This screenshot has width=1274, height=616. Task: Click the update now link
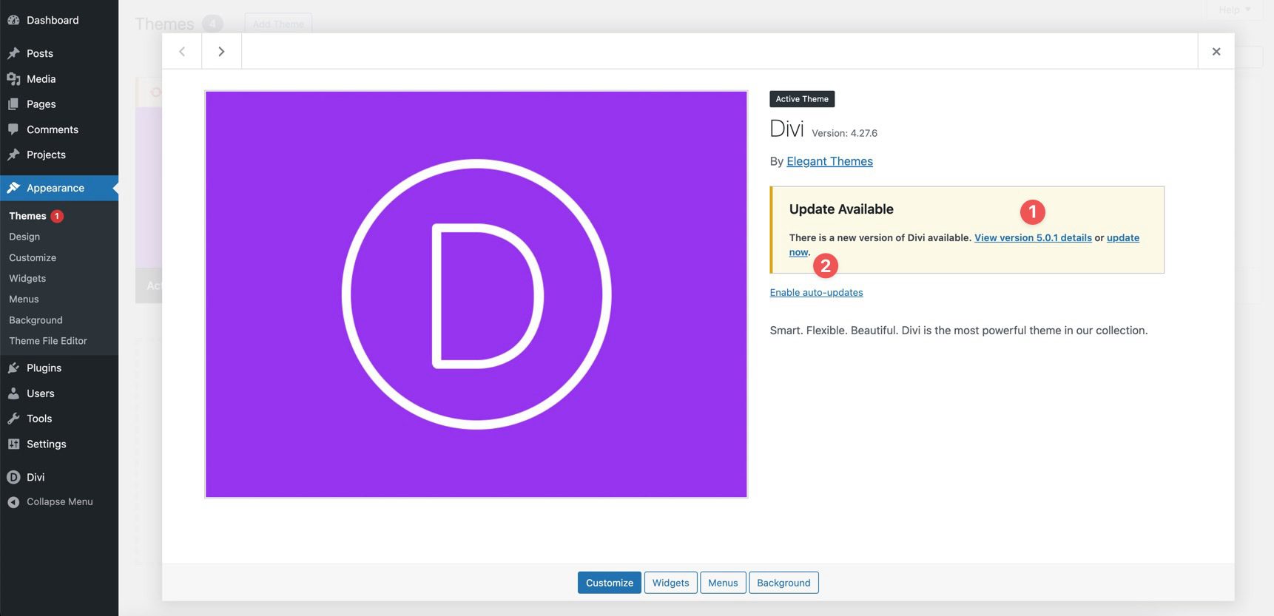click(x=1123, y=238)
